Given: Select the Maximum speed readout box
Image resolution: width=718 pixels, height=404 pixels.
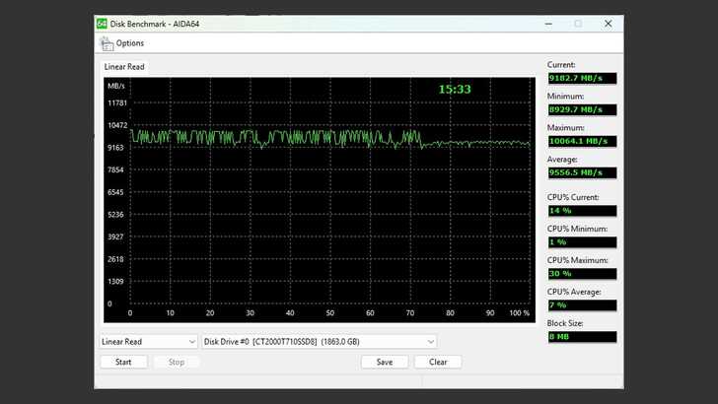Looking at the screenshot, I should click(582, 141).
